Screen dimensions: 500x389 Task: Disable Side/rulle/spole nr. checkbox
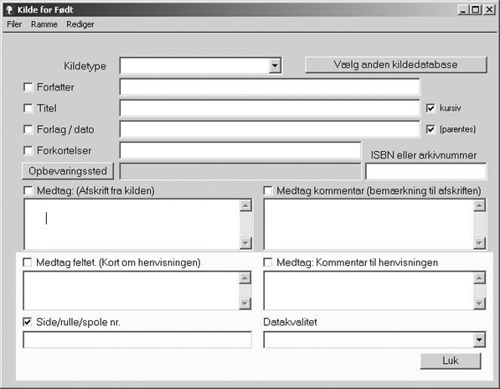pos(28,322)
